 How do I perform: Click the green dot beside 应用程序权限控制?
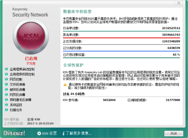6,74
